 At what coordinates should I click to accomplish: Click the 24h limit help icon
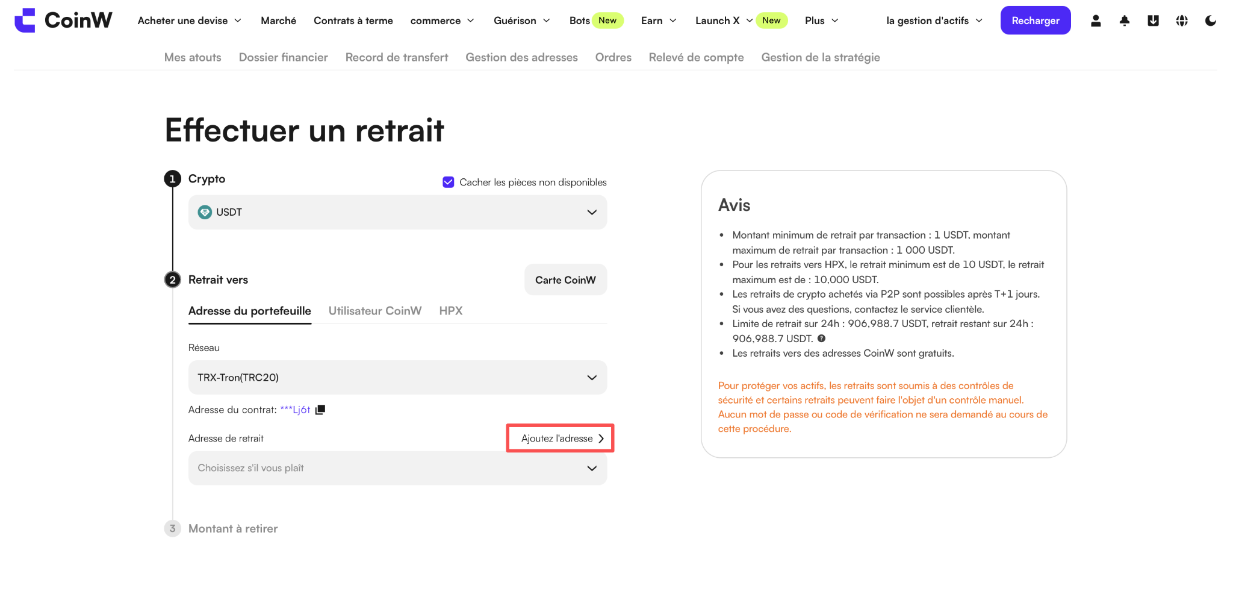tap(821, 339)
